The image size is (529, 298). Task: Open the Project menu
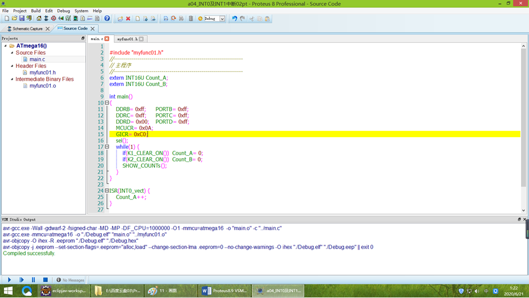pos(19,11)
